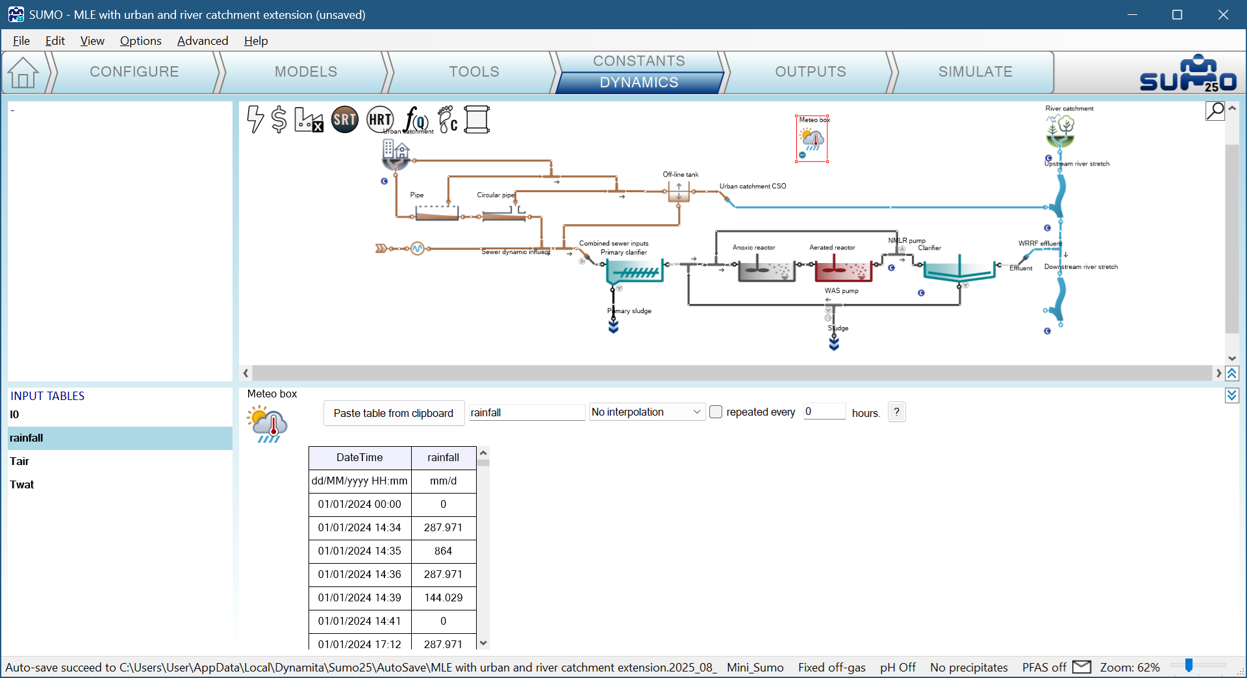
Task: Adjust the zoom slider in status bar
Action: [x=1189, y=666]
